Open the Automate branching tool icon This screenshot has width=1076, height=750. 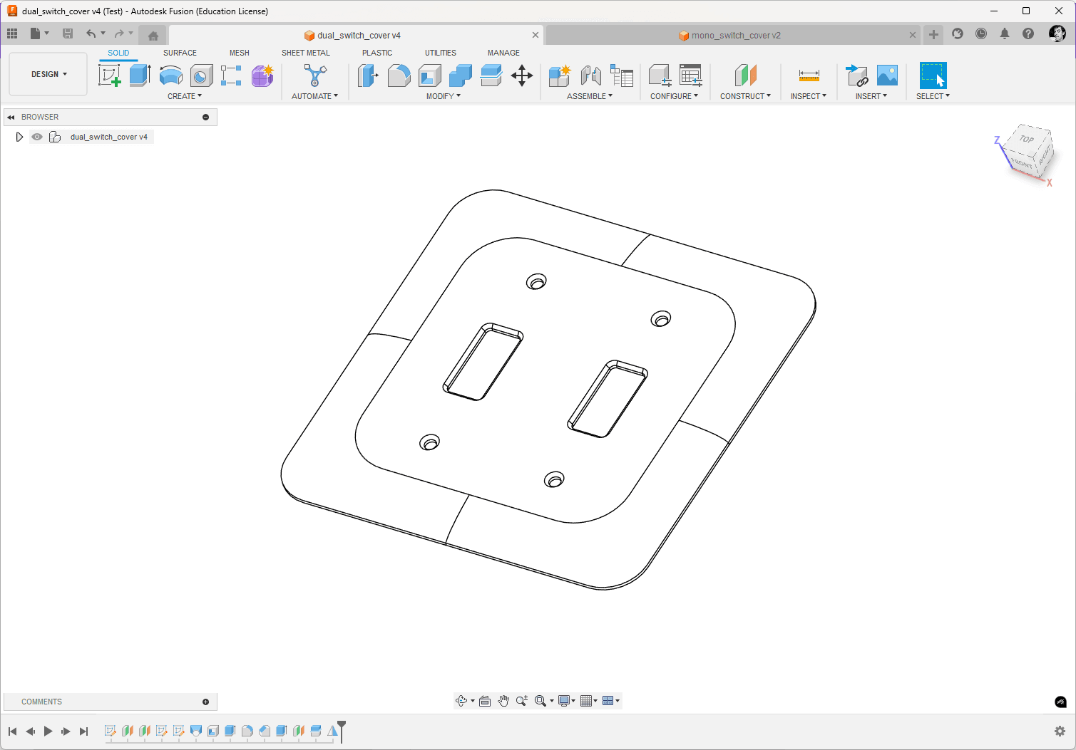click(x=314, y=75)
